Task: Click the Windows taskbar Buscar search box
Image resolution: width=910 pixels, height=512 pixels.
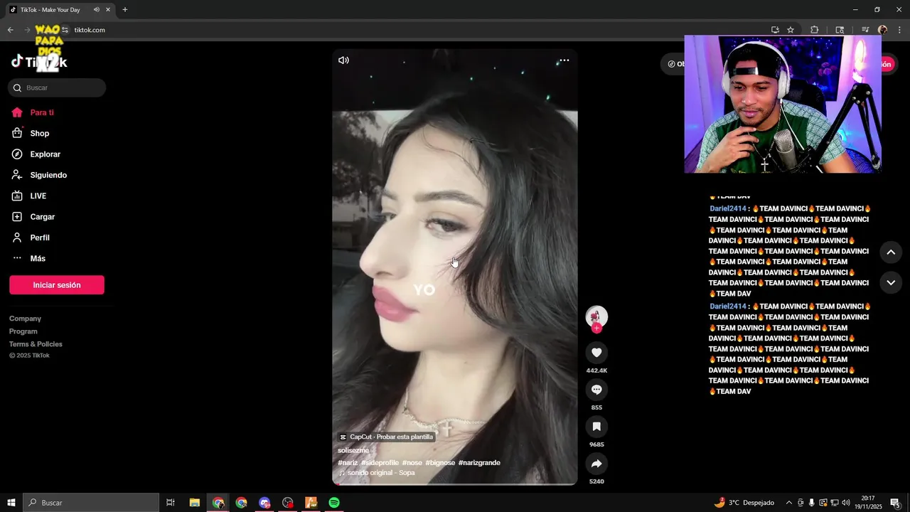Action: point(91,503)
